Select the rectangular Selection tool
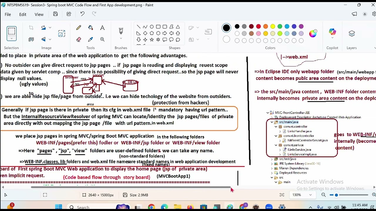Image resolution: width=376 pixels, height=211 pixels. point(12,31)
